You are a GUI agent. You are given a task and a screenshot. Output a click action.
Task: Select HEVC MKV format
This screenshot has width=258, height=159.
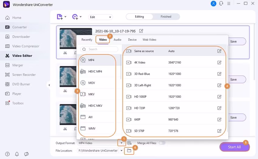(x=98, y=106)
